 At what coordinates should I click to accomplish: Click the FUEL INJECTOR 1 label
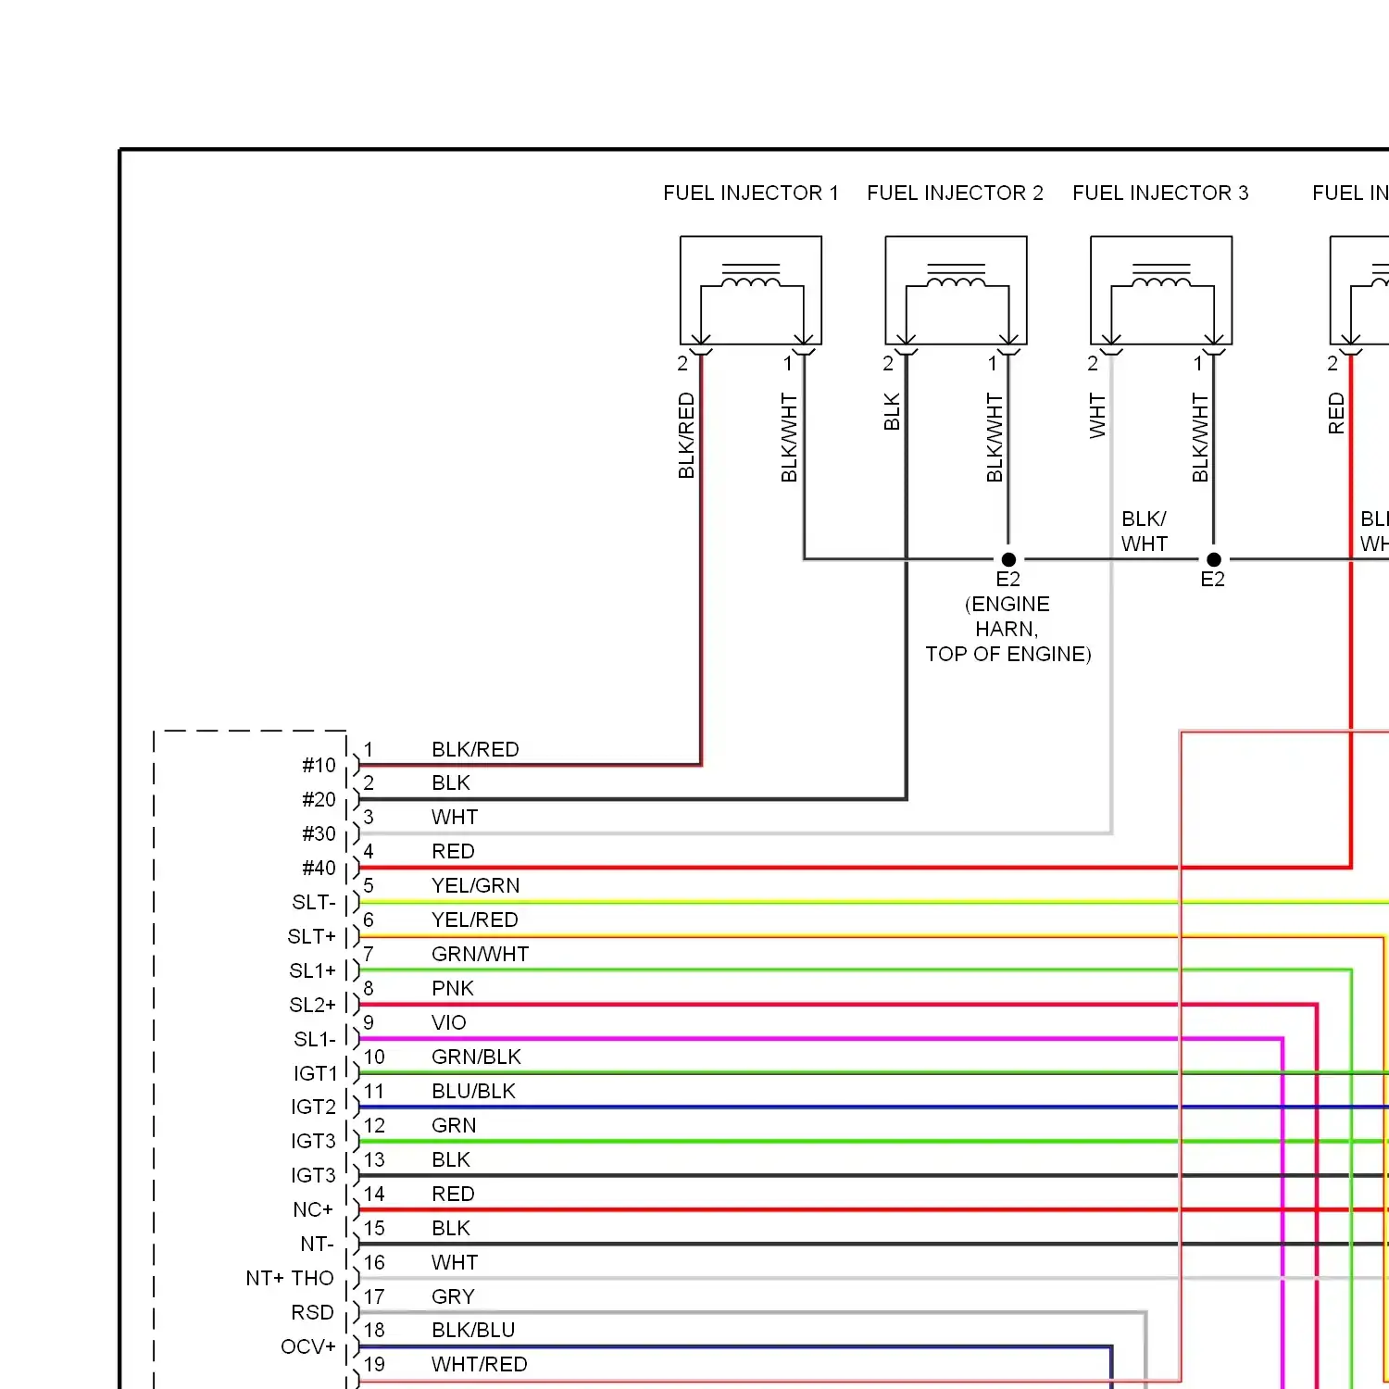pos(751,193)
